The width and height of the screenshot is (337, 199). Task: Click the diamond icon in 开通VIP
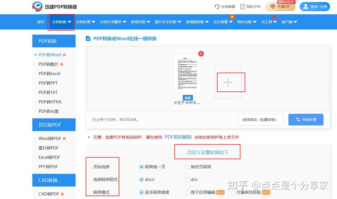[x=273, y=7]
